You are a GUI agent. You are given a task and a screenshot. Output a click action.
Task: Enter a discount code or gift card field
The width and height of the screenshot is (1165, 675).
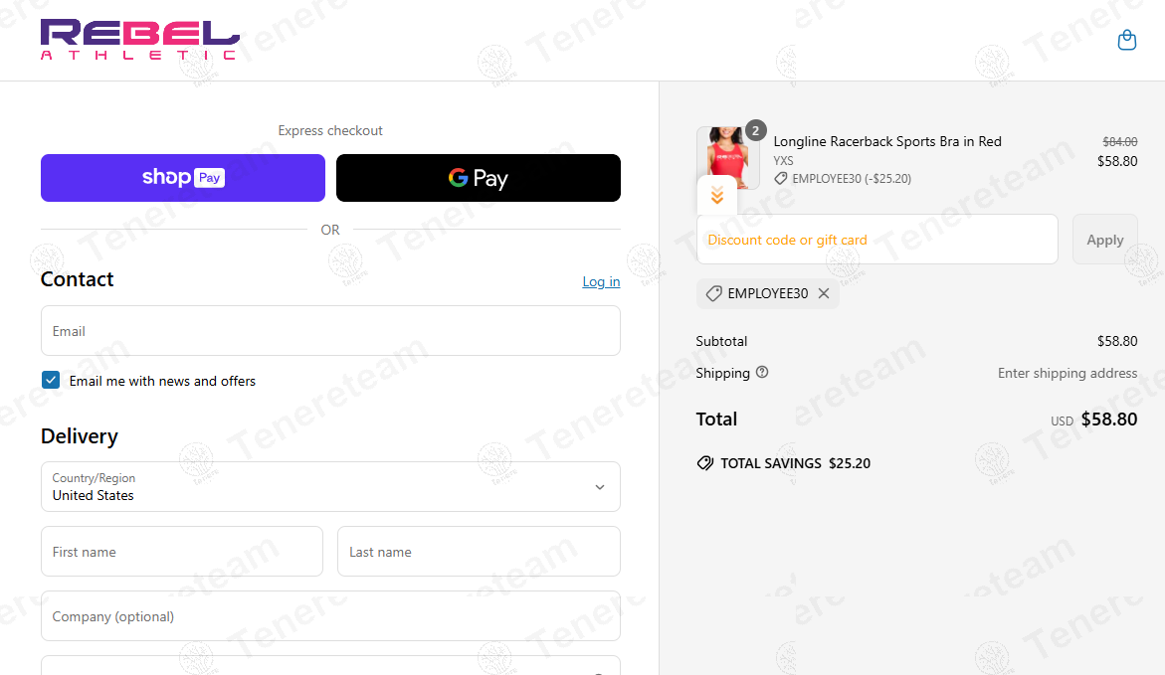pos(876,240)
